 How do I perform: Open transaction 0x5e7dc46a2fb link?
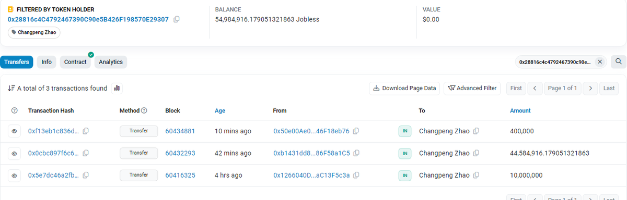coord(54,176)
